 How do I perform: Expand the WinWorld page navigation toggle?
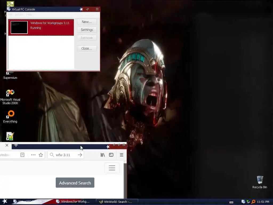(112, 168)
